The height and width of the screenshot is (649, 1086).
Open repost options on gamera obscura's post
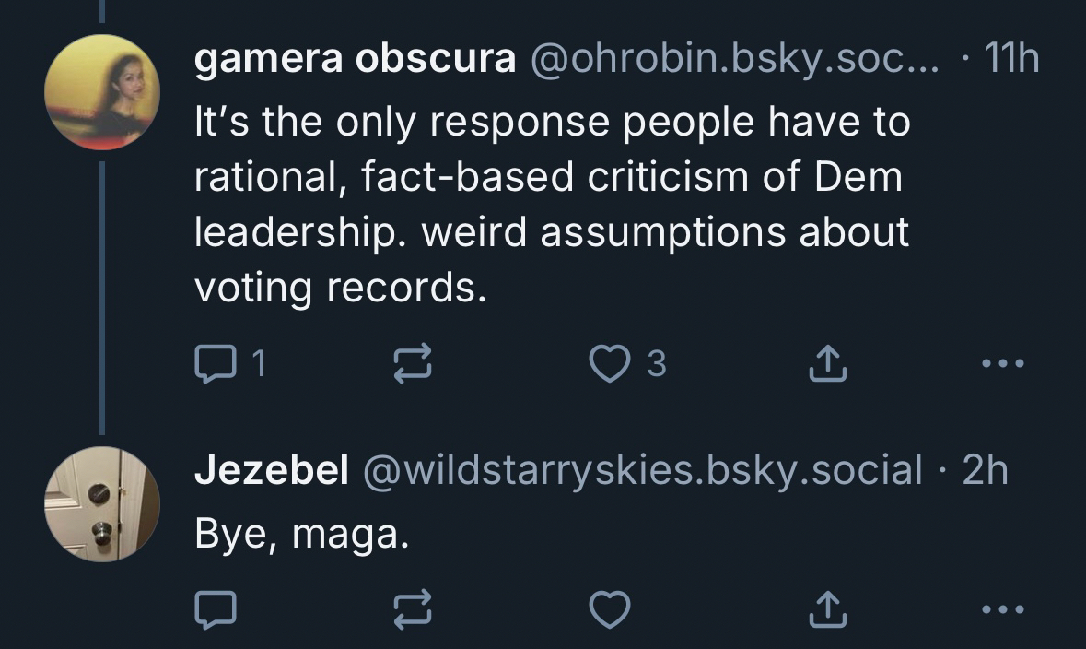(414, 365)
